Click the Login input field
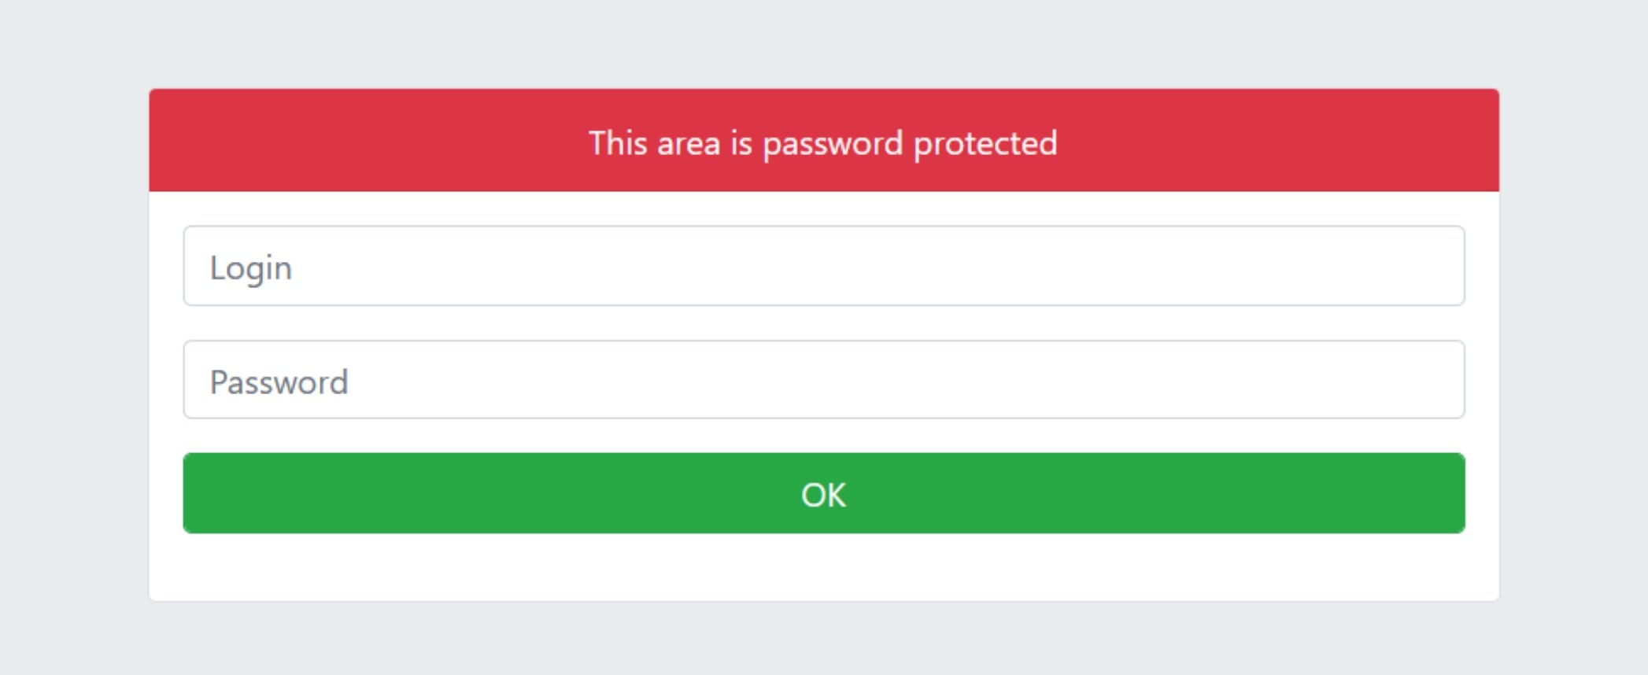 [823, 266]
